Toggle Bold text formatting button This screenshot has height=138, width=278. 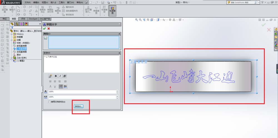(x=56, y=76)
